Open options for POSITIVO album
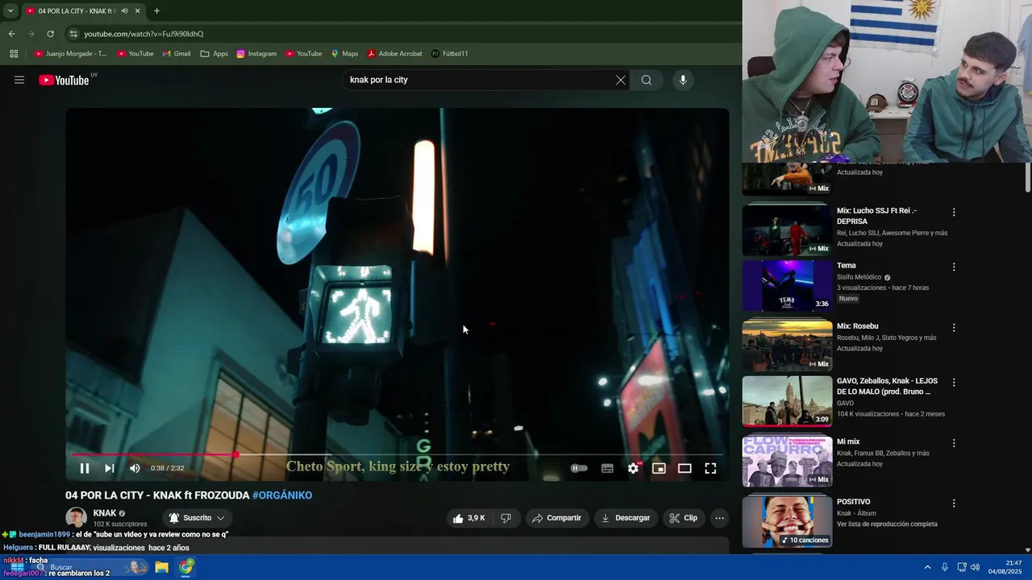Viewport: 1032px width, 580px height. (x=954, y=503)
